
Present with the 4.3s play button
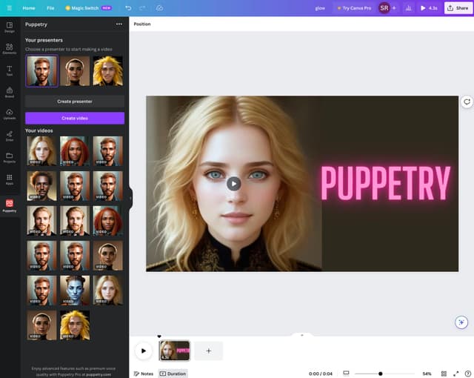click(429, 8)
